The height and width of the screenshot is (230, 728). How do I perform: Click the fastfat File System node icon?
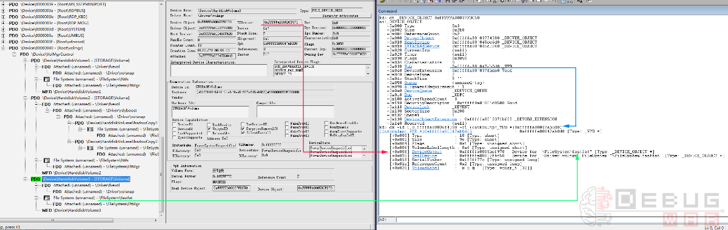[x=47, y=198]
